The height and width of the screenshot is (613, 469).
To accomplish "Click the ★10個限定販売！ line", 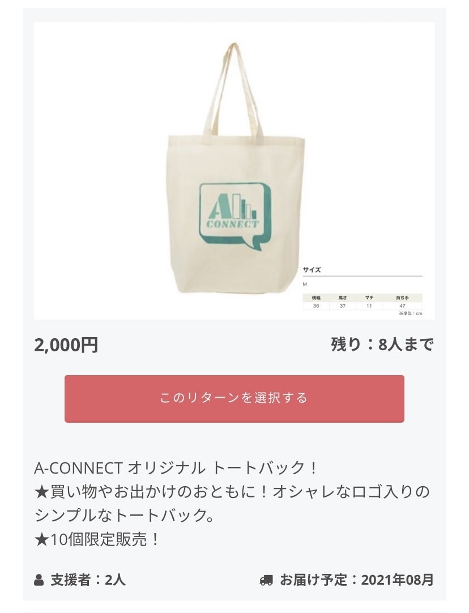I will pyautogui.click(x=97, y=539).
